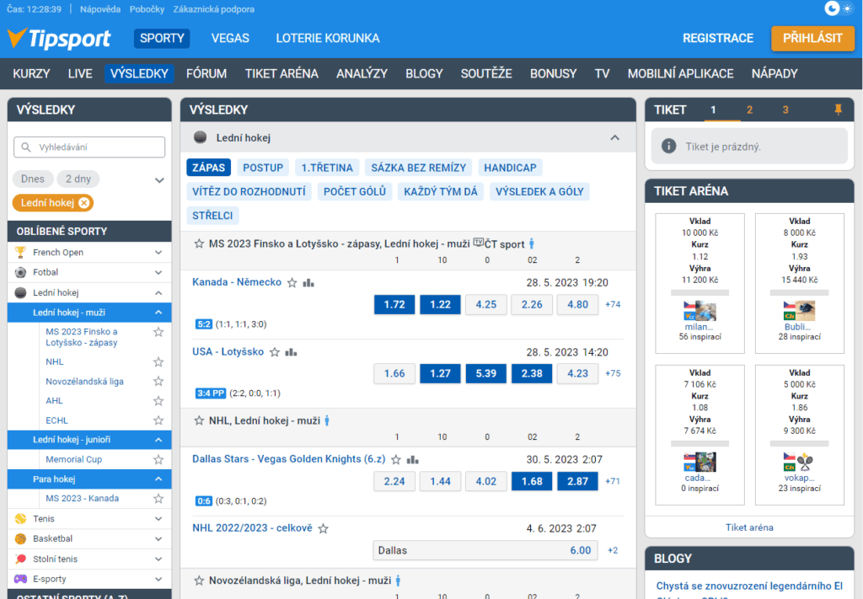Click the REGISTRACE link

[x=718, y=38]
